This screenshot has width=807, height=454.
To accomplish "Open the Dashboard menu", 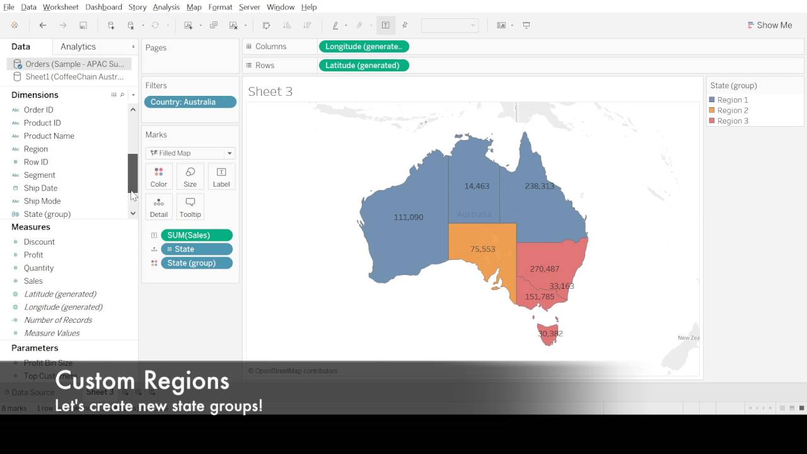I will pos(103,7).
